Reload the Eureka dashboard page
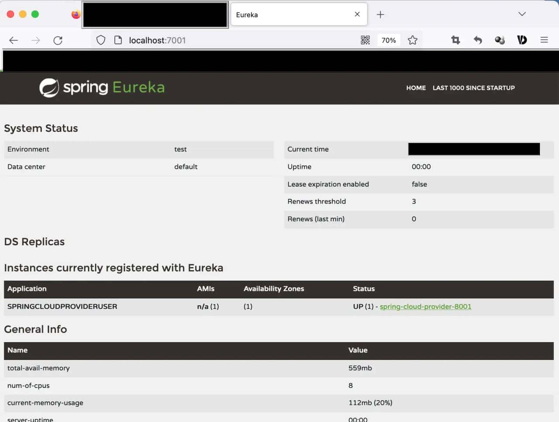The height and width of the screenshot is (422, 559). tap(58, 40)
